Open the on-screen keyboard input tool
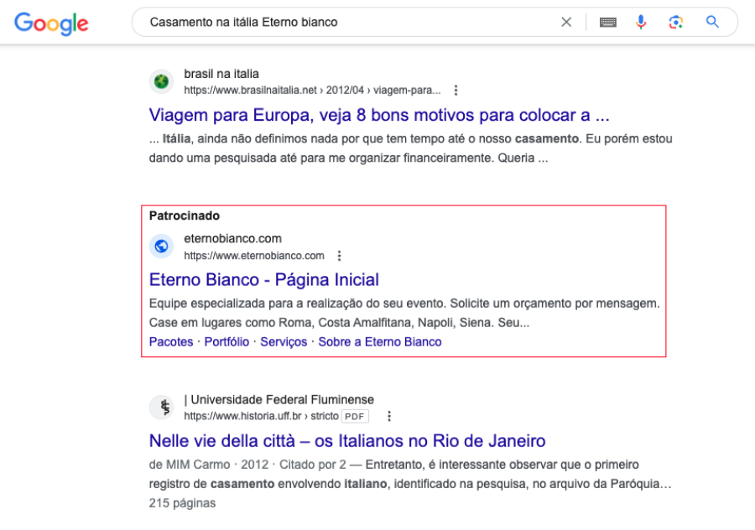 point(607,22)
